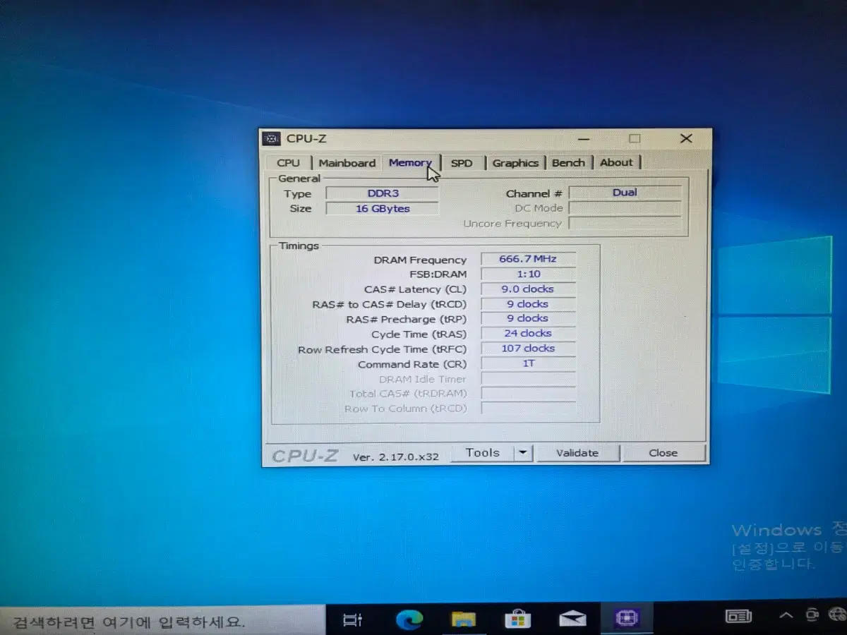Expand the Tools dropdown arrow
Viewport: 847px width, 635px height.
[x=523, y=453]
